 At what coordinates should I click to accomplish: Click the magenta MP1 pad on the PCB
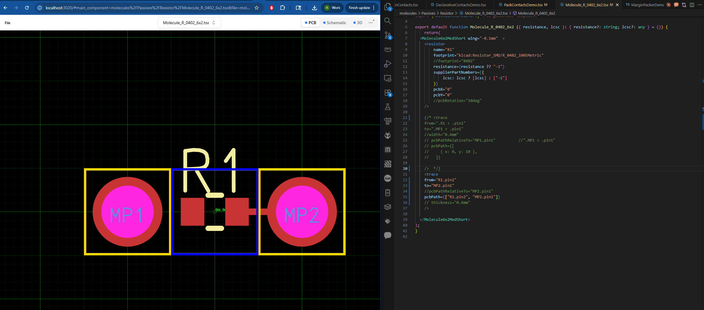point(127,212)
